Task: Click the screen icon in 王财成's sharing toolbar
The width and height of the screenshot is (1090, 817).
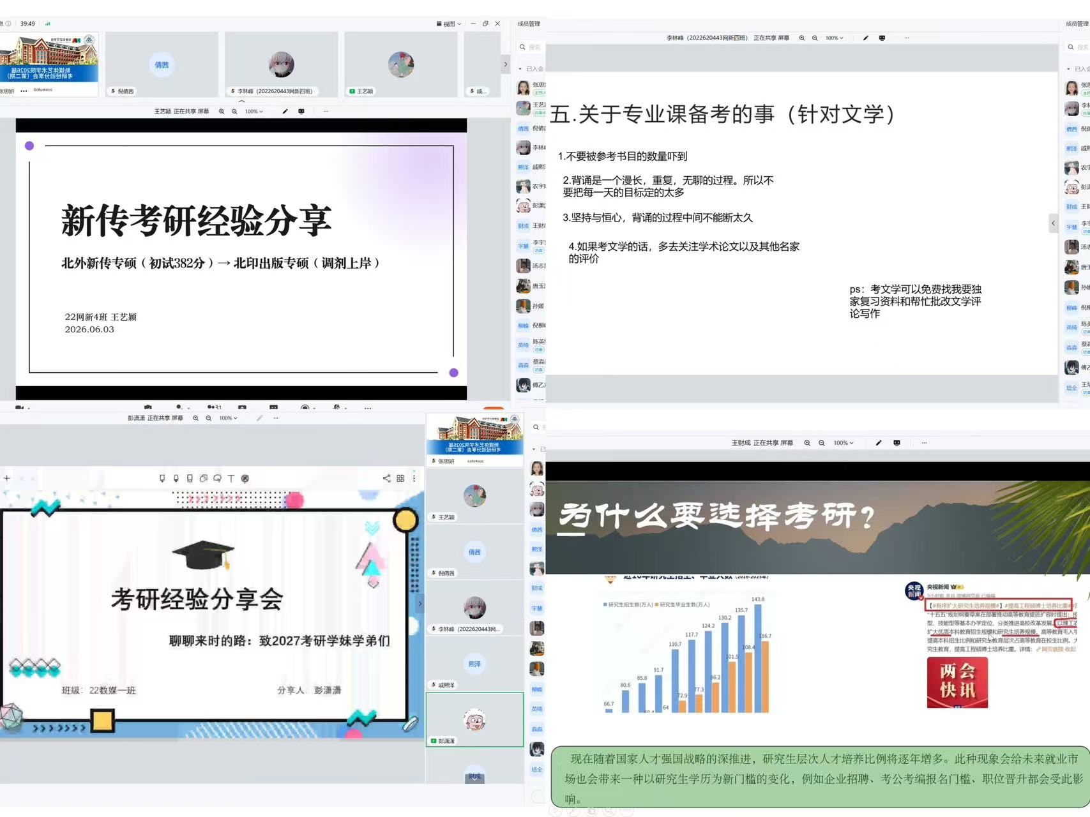Action: [897, 442]
